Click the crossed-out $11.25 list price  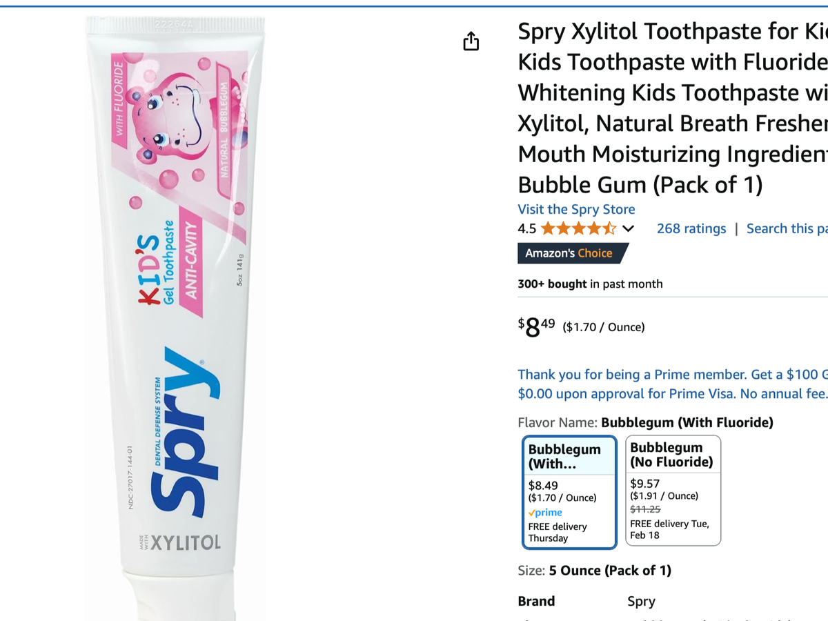click(x=645, y=509)
